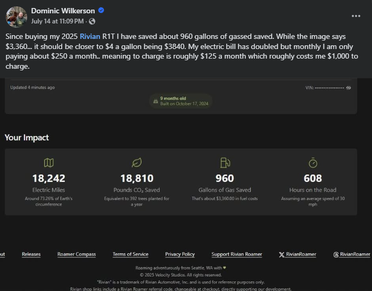Click the blue verified badge icon
372x291 pixels.
click(x=101, y=11)
